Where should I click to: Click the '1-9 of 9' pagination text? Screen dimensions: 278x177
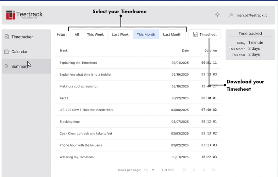coord(167,170)
